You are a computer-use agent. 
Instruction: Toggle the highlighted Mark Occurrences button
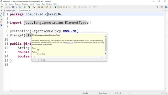(x=58, y=7)
